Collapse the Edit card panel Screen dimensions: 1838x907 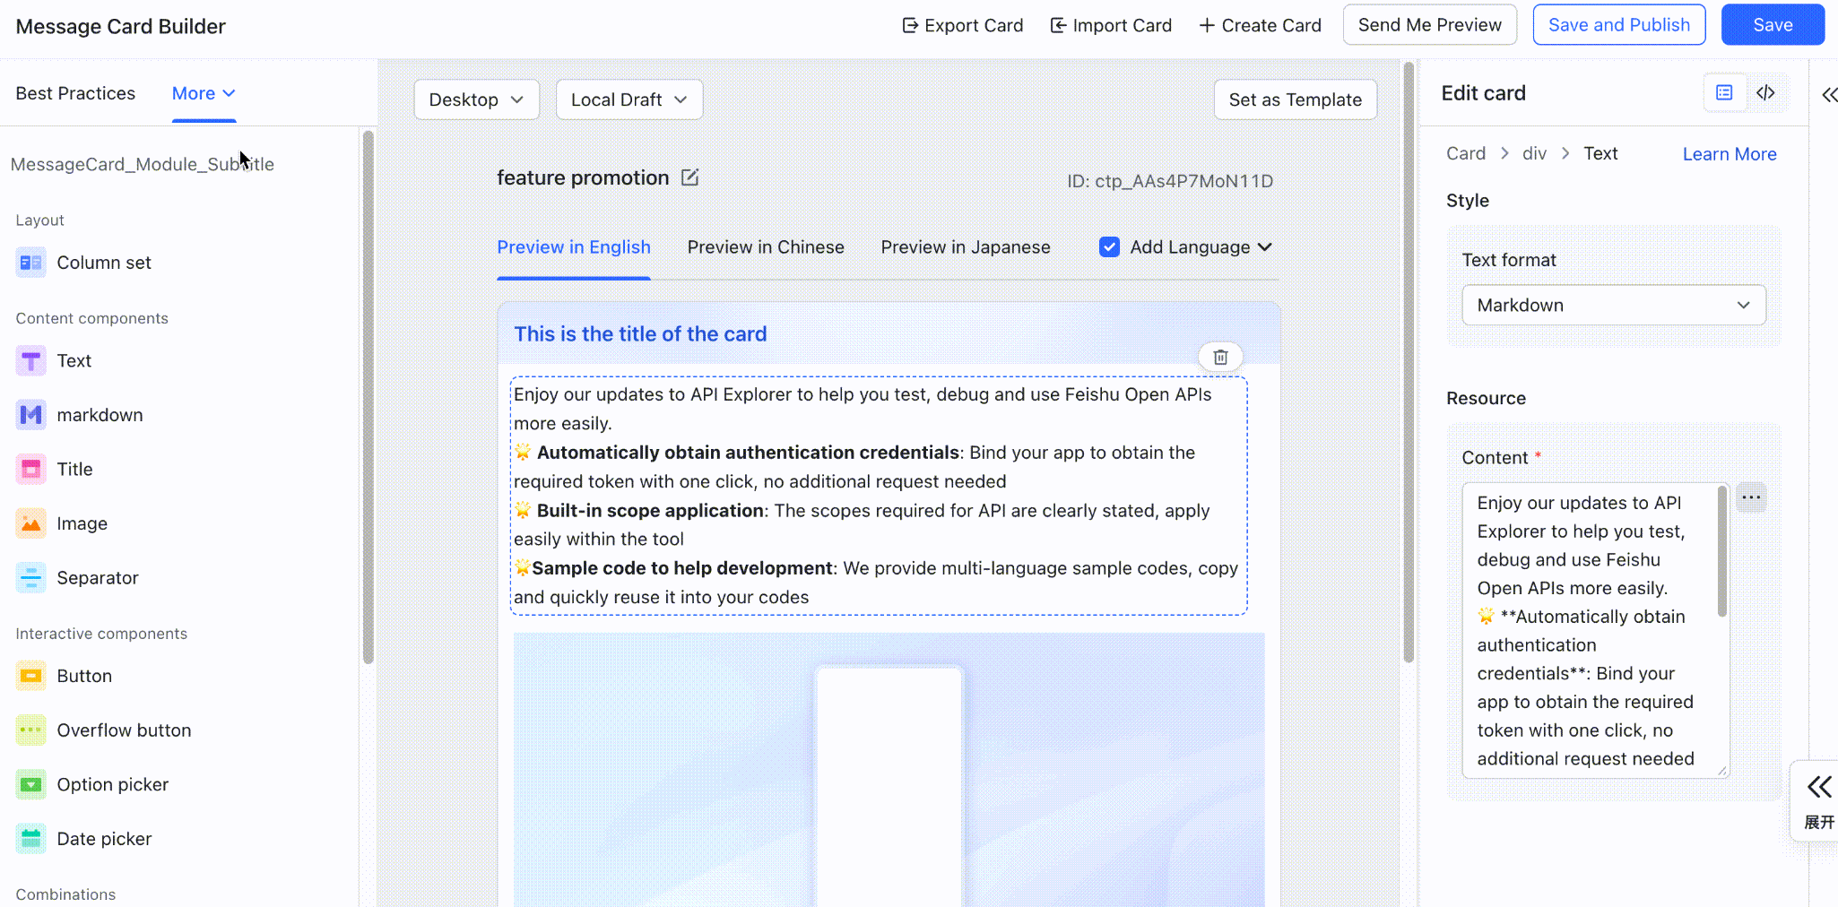tap(1829, 94)
